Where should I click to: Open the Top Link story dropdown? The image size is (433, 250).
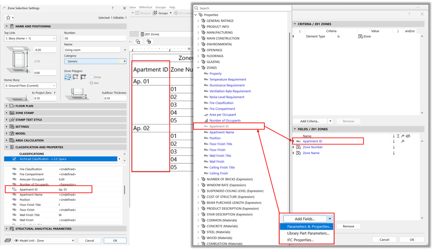click(30, 38)
